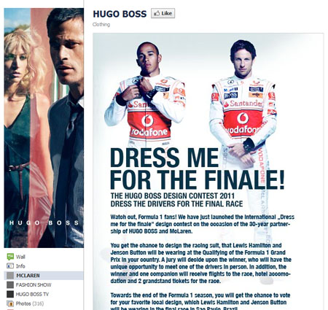Screen dimensions: 328x310
Task: Click the gray MCLAREN tab icon
Action: (10, 276)
